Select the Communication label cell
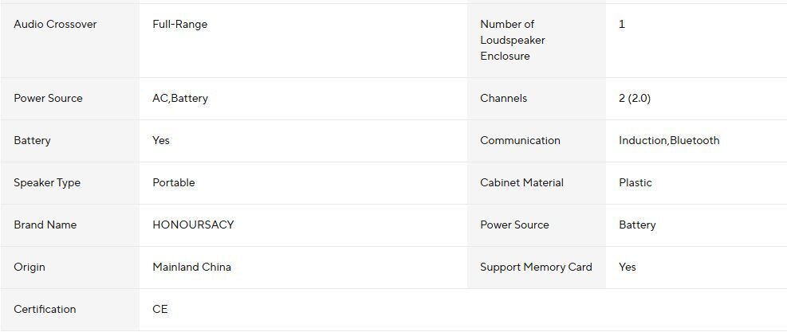 click(520, 140)
